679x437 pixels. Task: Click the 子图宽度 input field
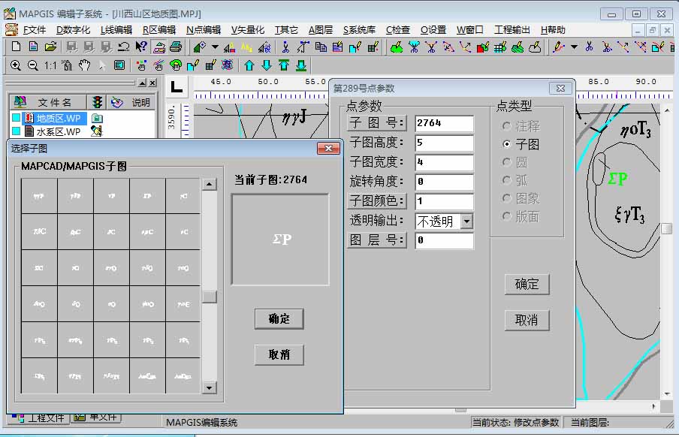point(444,162)
